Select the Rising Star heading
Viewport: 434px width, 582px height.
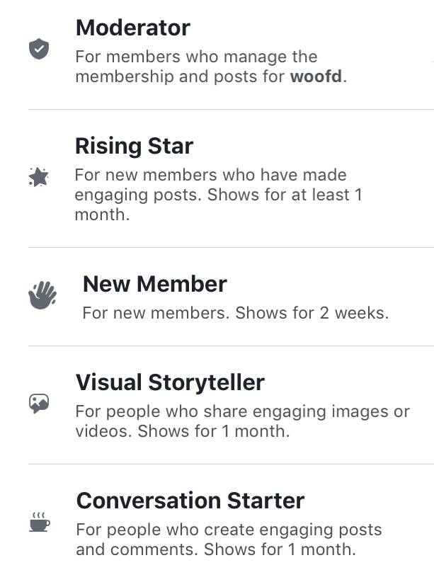(134, 147)
